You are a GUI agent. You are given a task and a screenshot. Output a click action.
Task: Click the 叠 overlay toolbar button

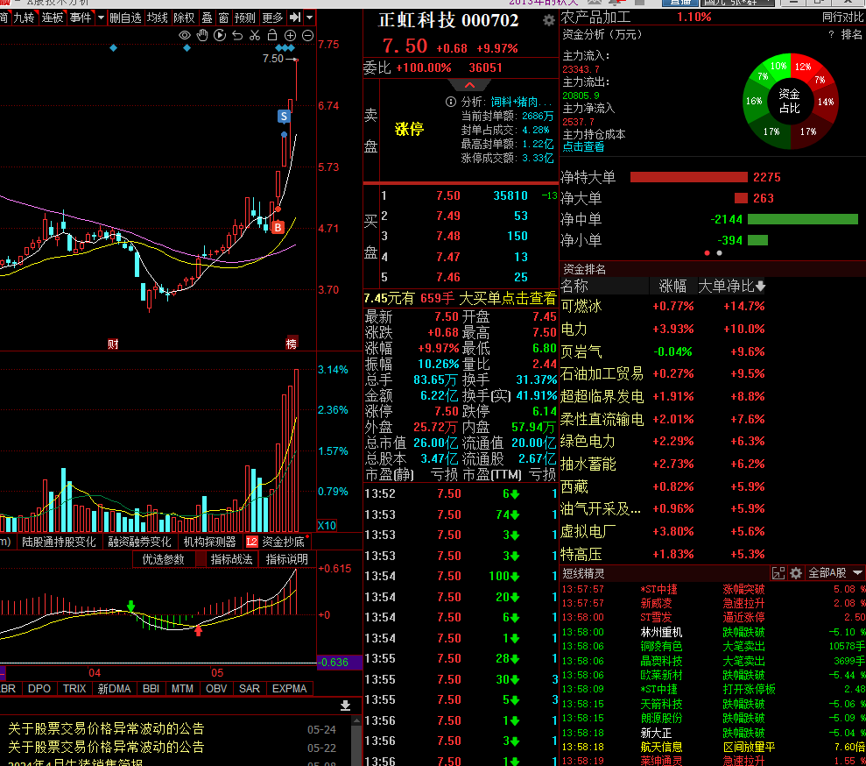pyautogui.click(x=208, y=18)
